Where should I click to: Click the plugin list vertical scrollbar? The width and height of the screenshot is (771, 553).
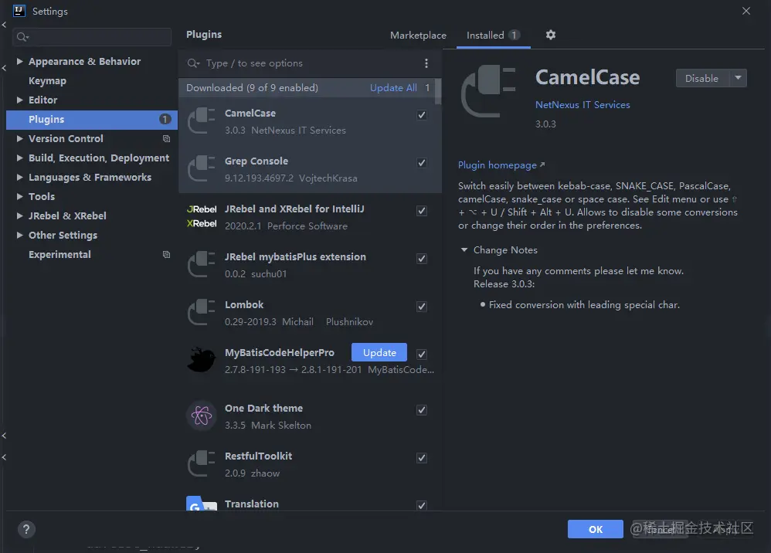[437, 91]
